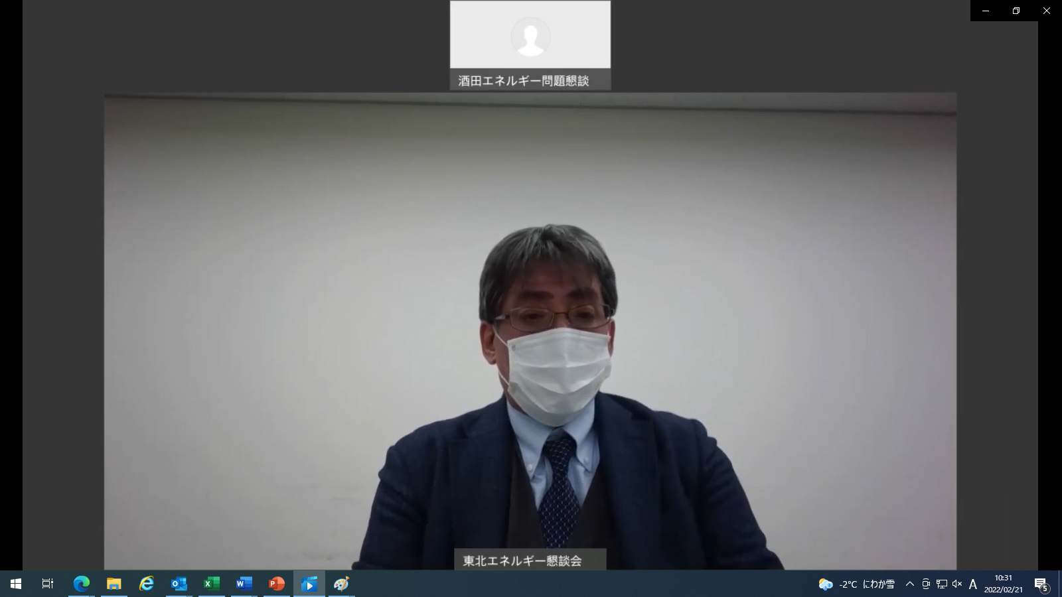Viewport: 1062px width, 597px height.
Task: Expand hidden system tray icons chevron
Action: pyautogui.click(x=909, y=584)
